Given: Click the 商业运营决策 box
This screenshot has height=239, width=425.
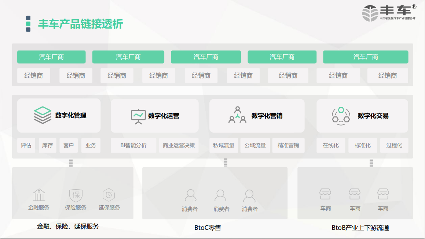Looking at the screenshot, I should [179, 145].
